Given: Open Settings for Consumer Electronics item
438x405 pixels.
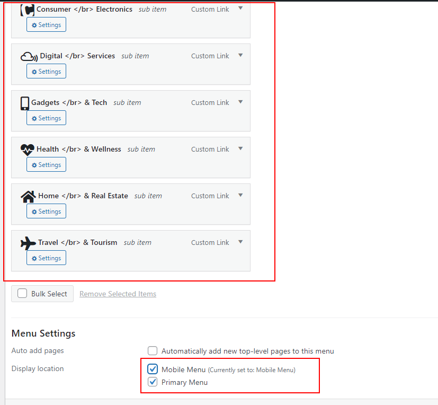Looking at the screenshot, I should pyautogui.click(x=47, y=24).
